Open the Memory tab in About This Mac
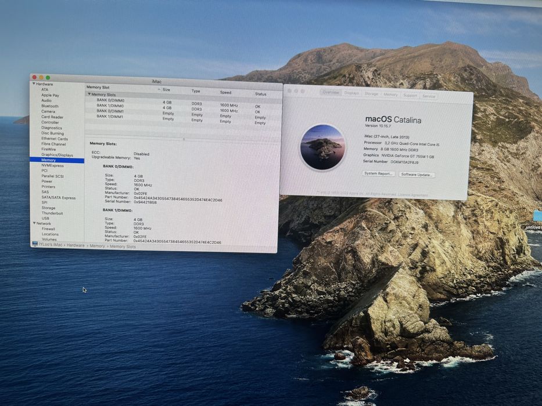Image resolution: width=542 pixels, height=406 pixels. pyautogui.click(x=390, y=94)
